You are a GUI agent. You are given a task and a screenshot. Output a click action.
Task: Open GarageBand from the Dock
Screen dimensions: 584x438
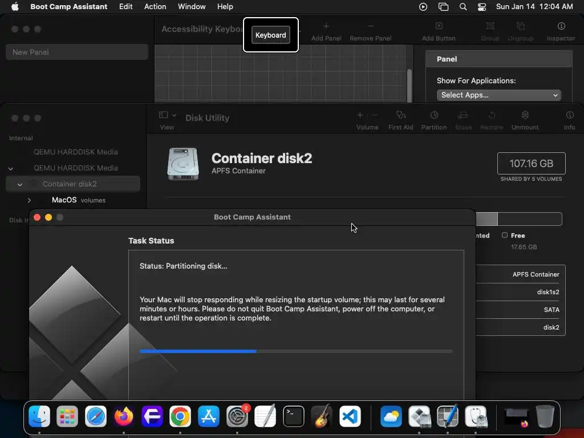pos(322,416)
